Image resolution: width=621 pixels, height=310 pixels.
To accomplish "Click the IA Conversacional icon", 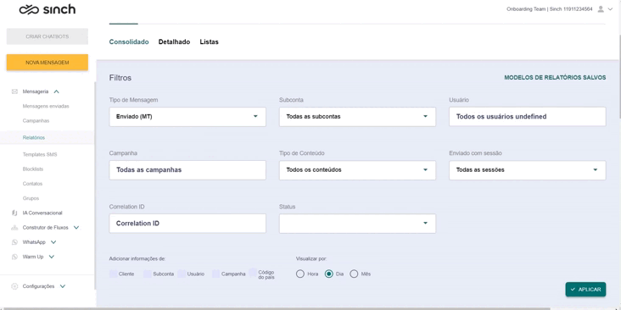I will coord(14,213).
